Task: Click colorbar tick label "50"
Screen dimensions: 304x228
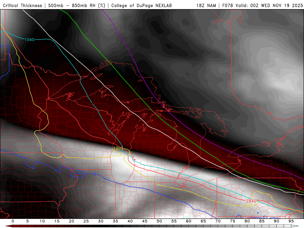Action: pyautogui.click(x=159, y=221)
